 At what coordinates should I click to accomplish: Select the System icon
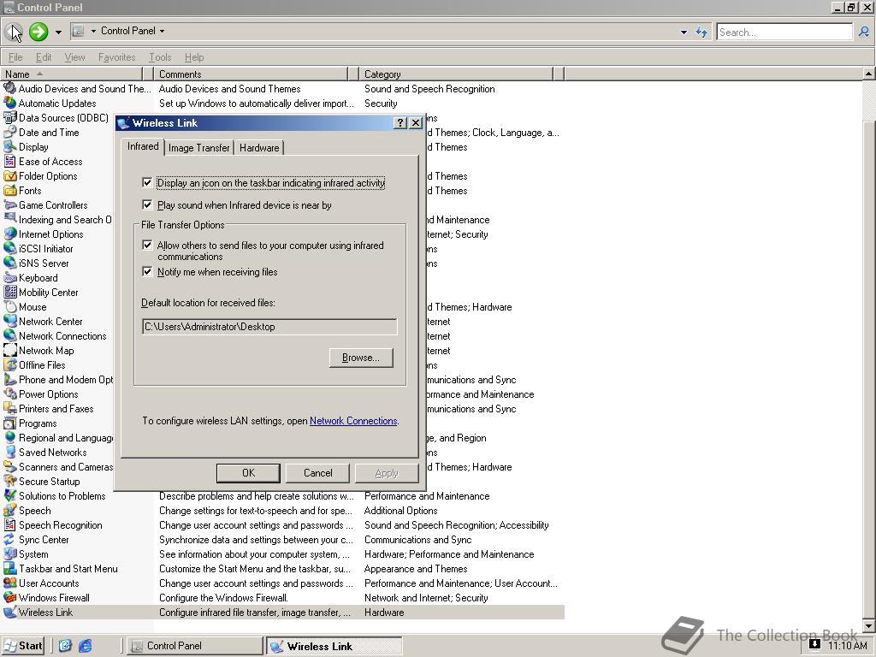tap(10, 553)
